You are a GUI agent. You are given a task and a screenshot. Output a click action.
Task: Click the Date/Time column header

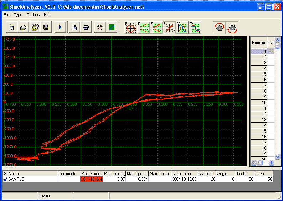tap(184, 174)
